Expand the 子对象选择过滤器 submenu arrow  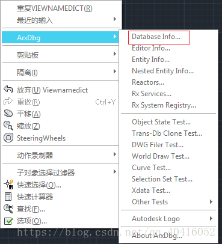point(115,171)
